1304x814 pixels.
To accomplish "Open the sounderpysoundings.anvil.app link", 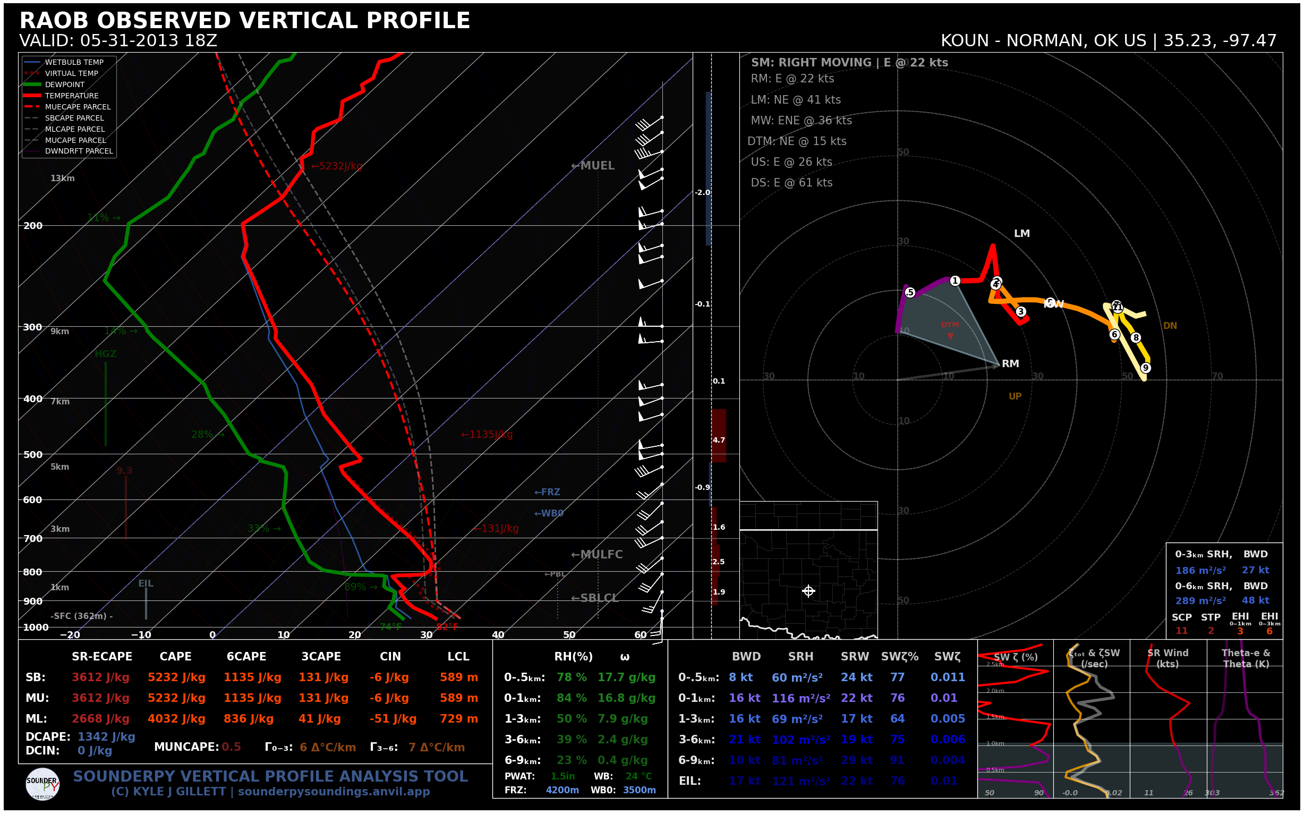I will tap(334, 792).
